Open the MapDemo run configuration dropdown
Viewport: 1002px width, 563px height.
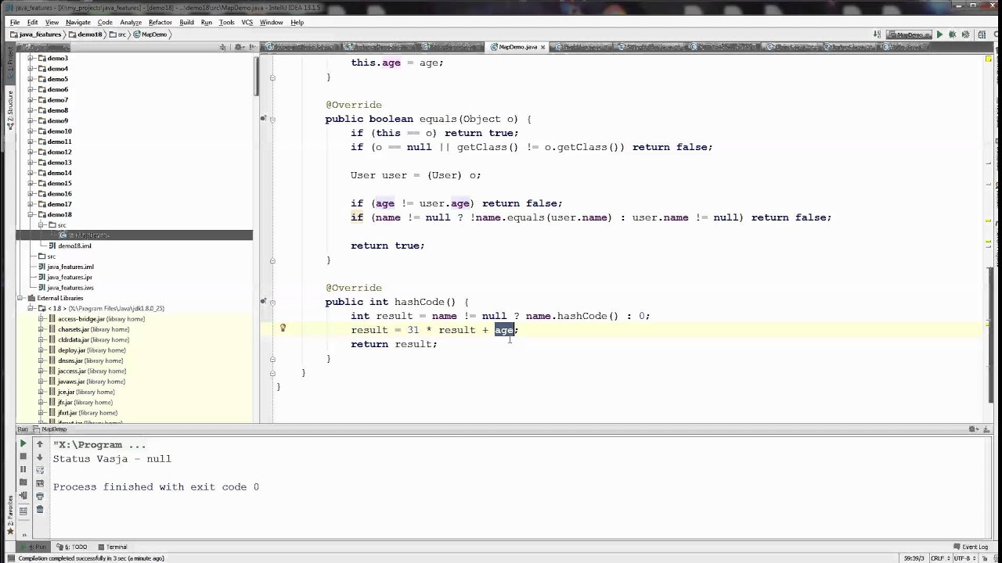click(907, 34)
